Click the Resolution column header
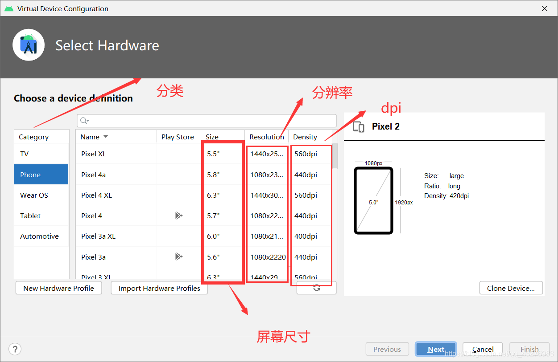 [x=266, y=137]
